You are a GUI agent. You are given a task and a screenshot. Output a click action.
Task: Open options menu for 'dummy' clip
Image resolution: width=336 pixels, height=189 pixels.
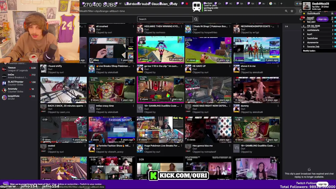pyautogui.click(x=278, y=106)
